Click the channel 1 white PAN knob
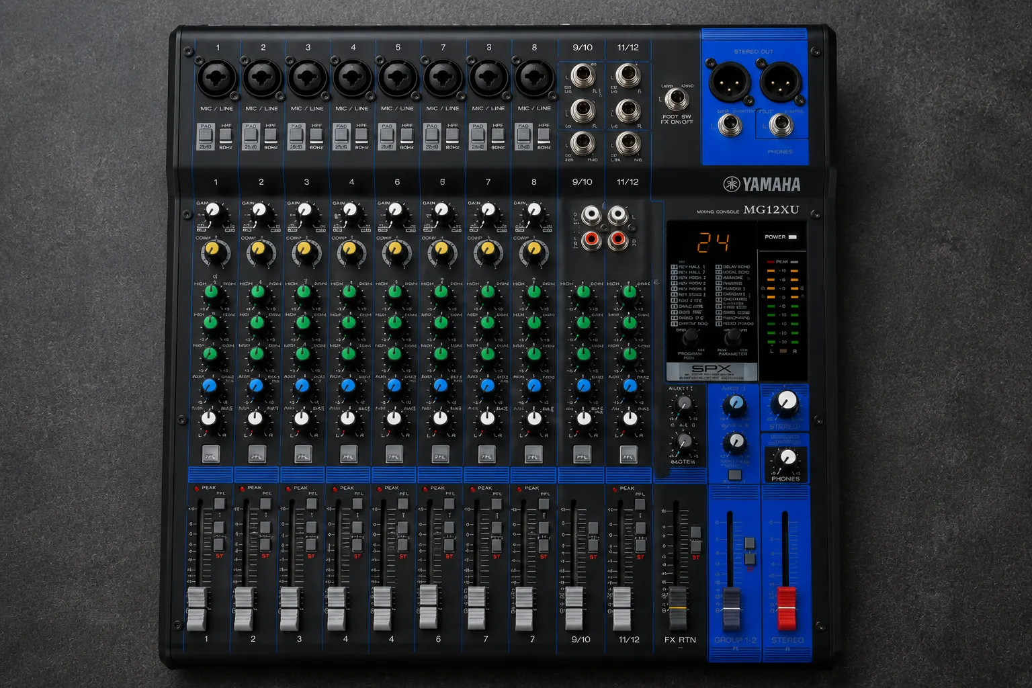 (209, 418)
